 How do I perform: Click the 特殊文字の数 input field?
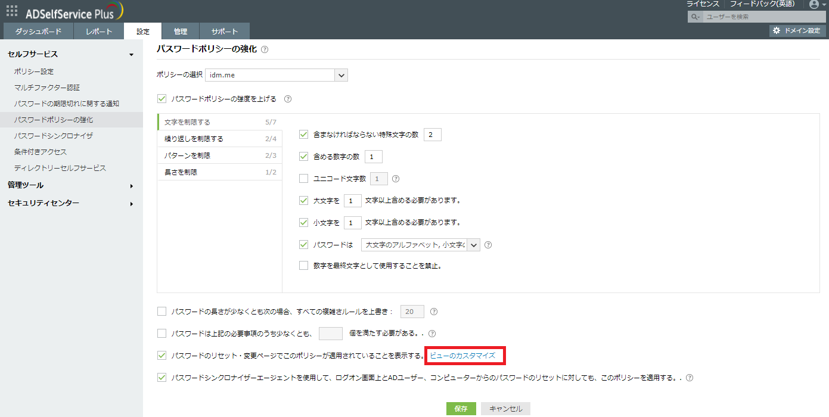tap(432, 135)
